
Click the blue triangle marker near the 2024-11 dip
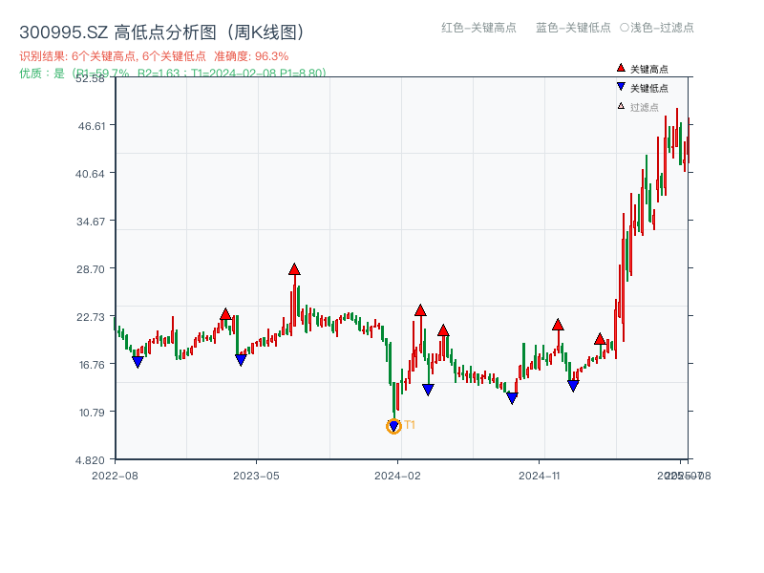[513, 397]
